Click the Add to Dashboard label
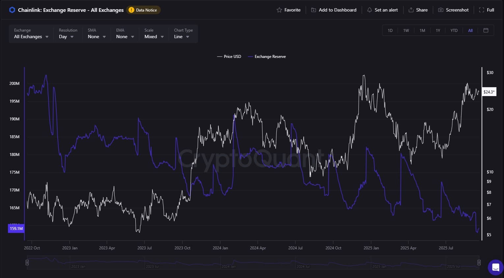The image size is (504, 278). [x=338, y=10]
